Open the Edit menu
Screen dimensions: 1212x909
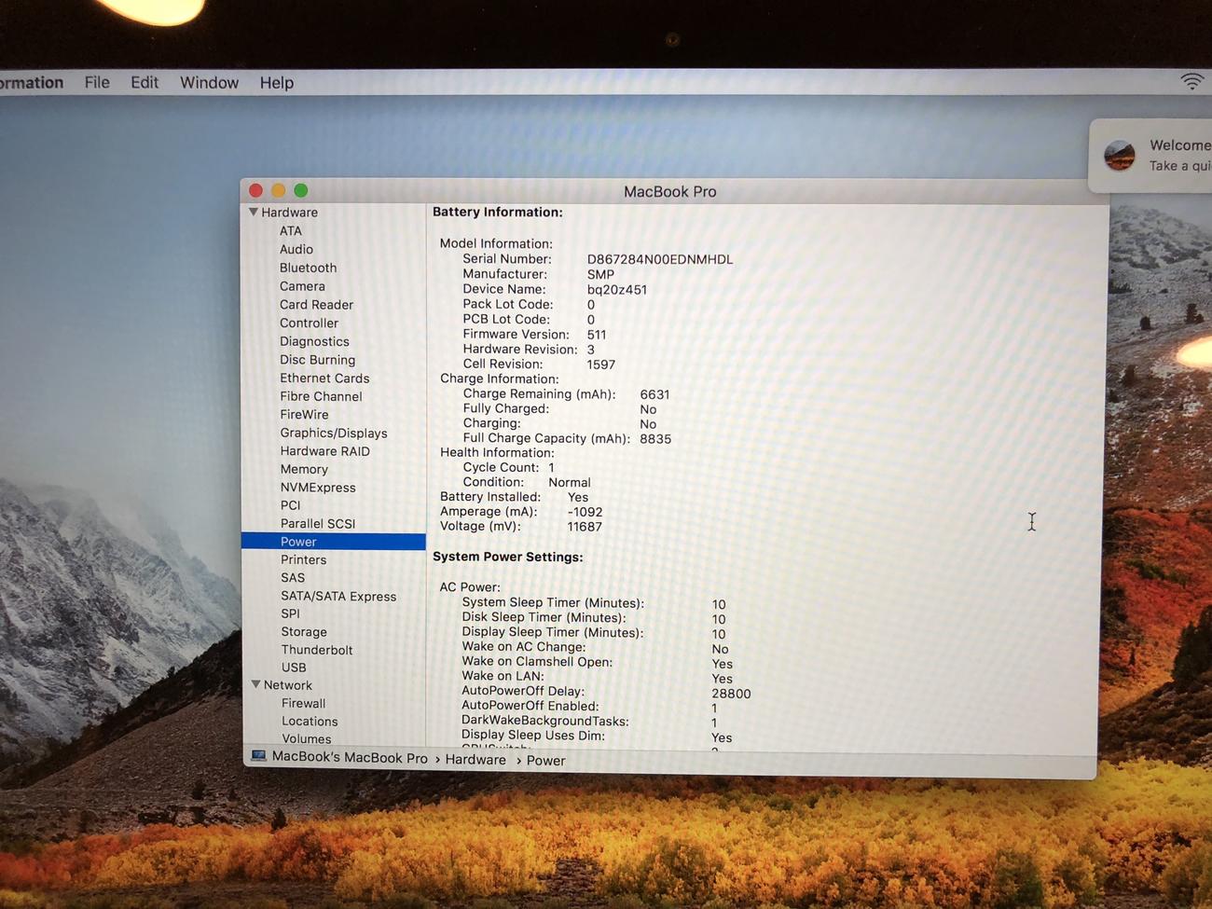145,82
